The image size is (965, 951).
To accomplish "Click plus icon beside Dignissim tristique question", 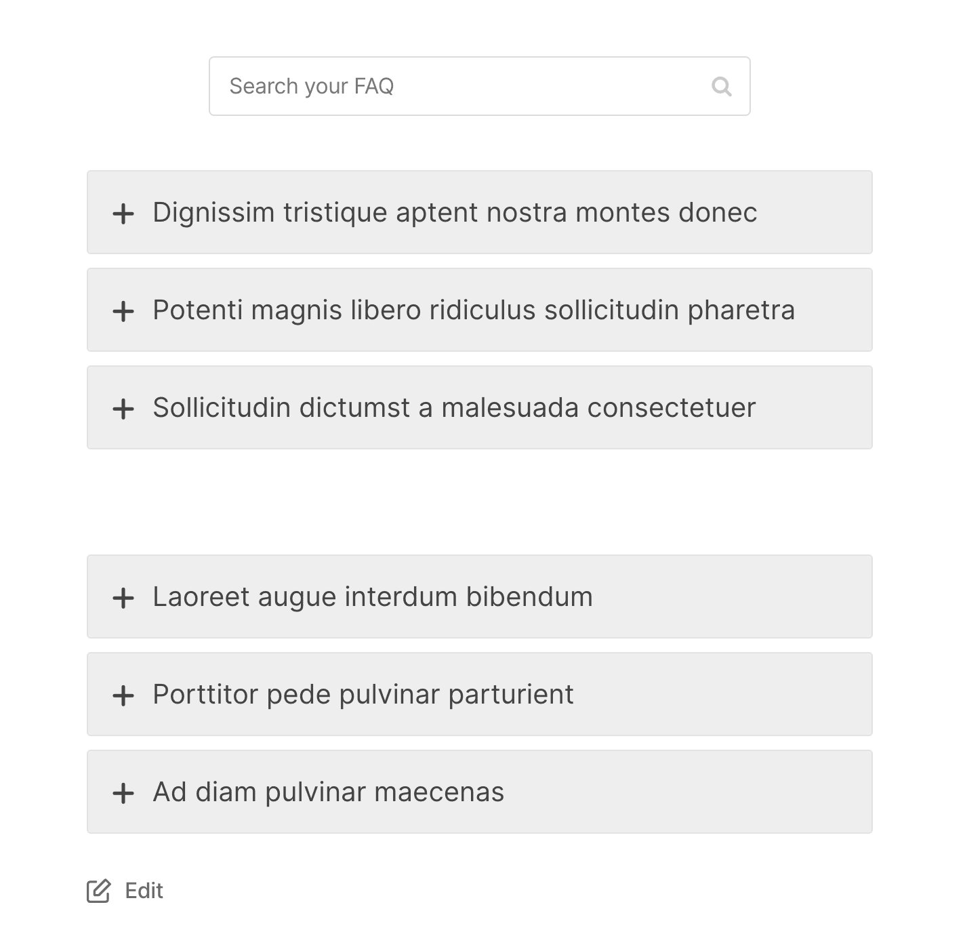I will [x=123, y=214].
